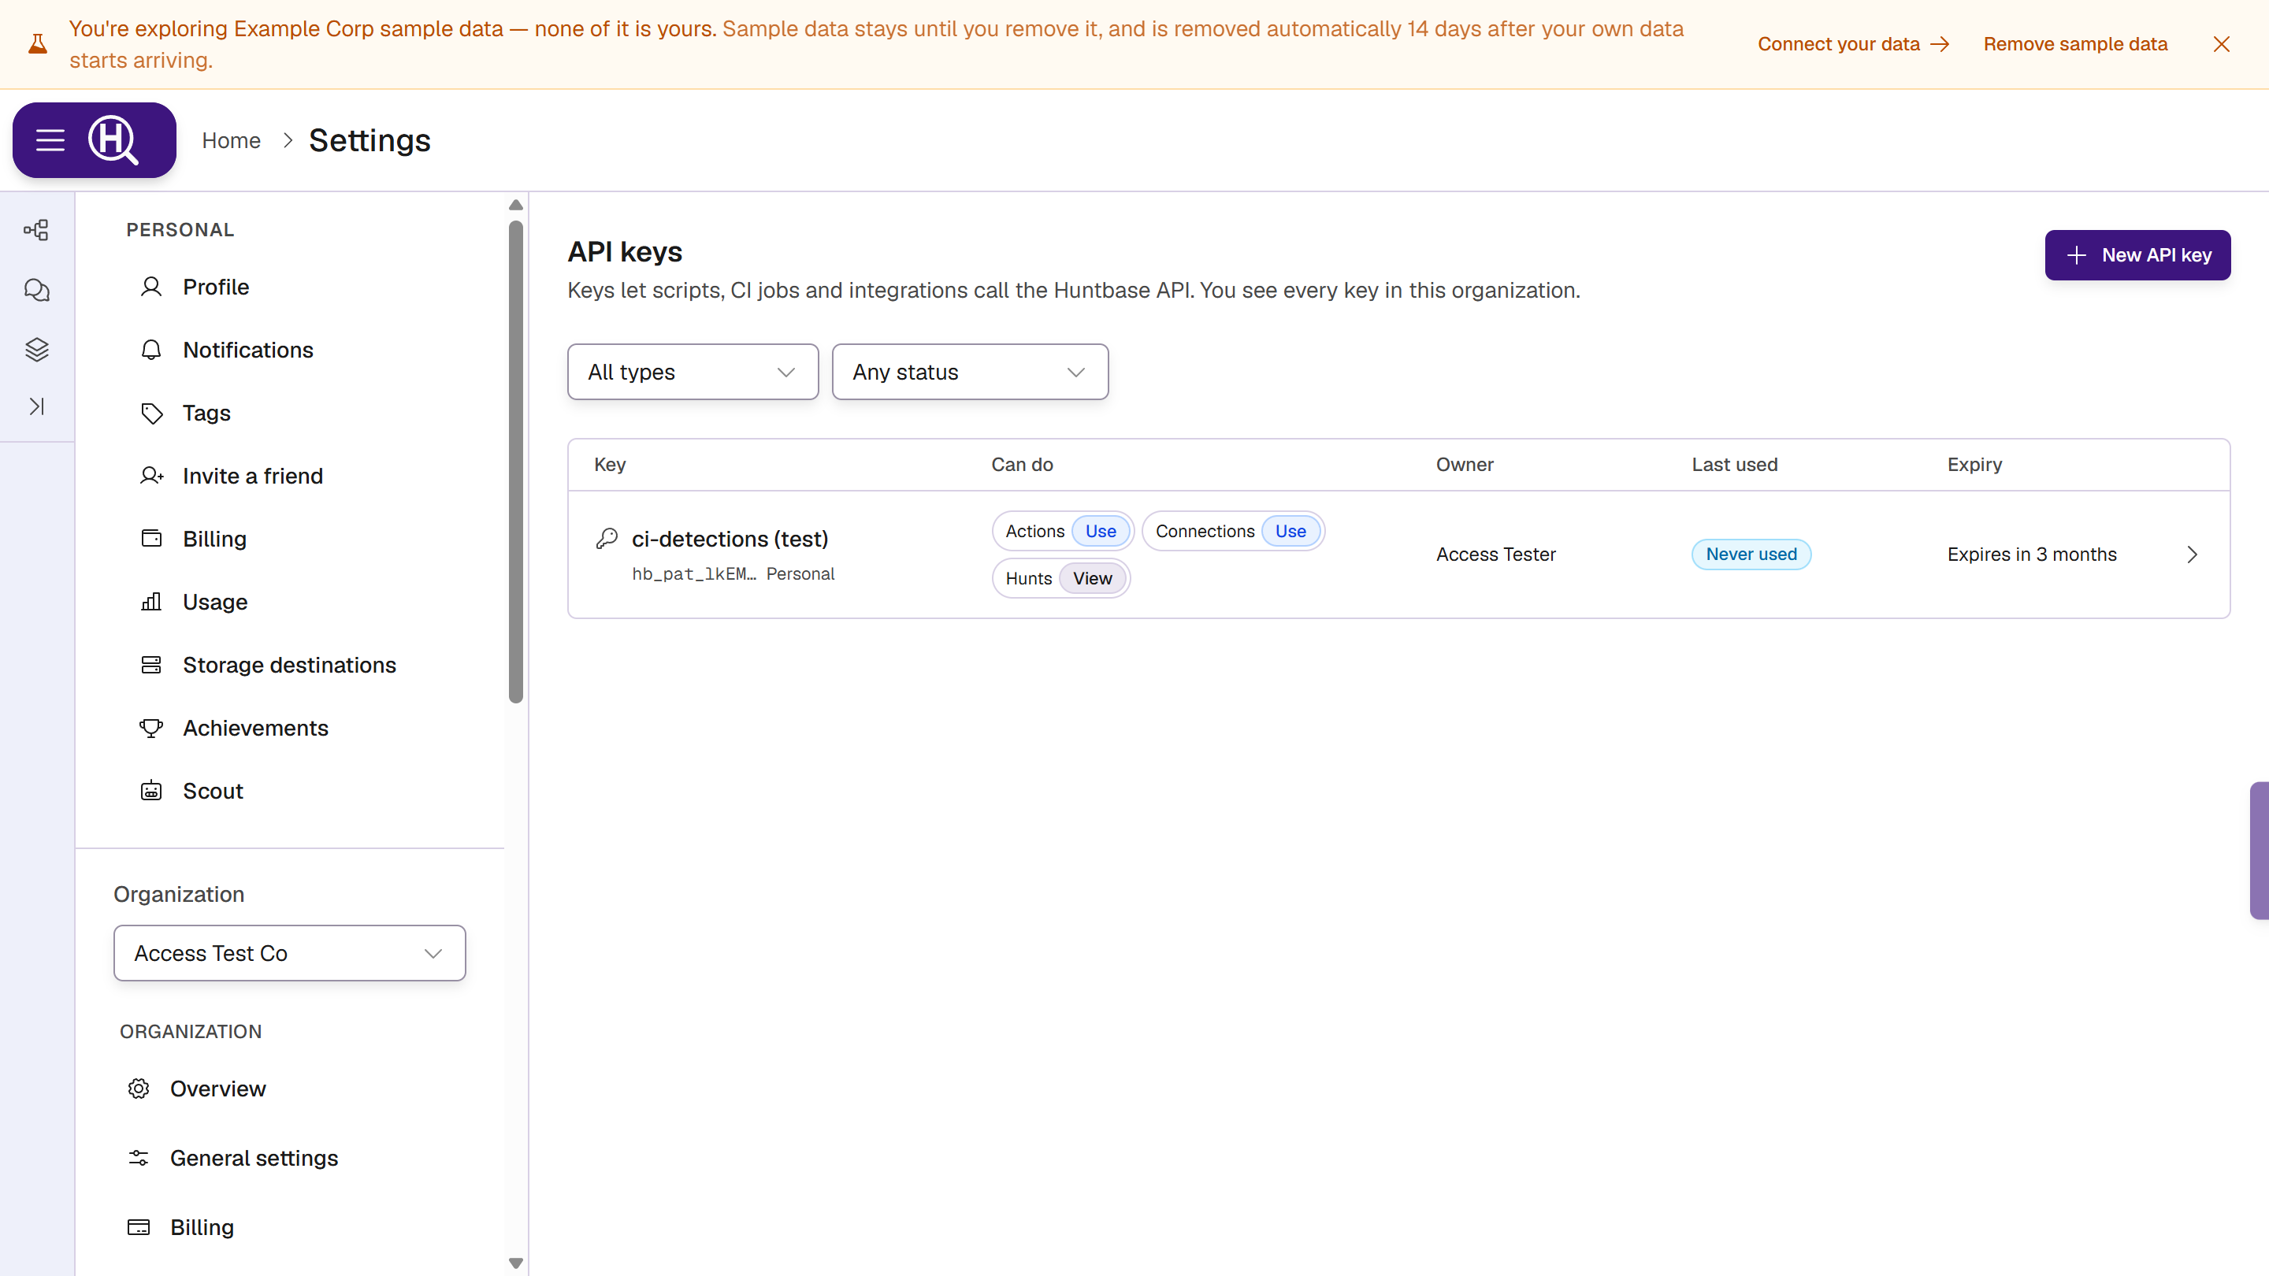Image resolution: width=2269 pixels, height=1276 pixels.
Task: Click the Actions Use permission chip
Action: tap(1063, 531)
